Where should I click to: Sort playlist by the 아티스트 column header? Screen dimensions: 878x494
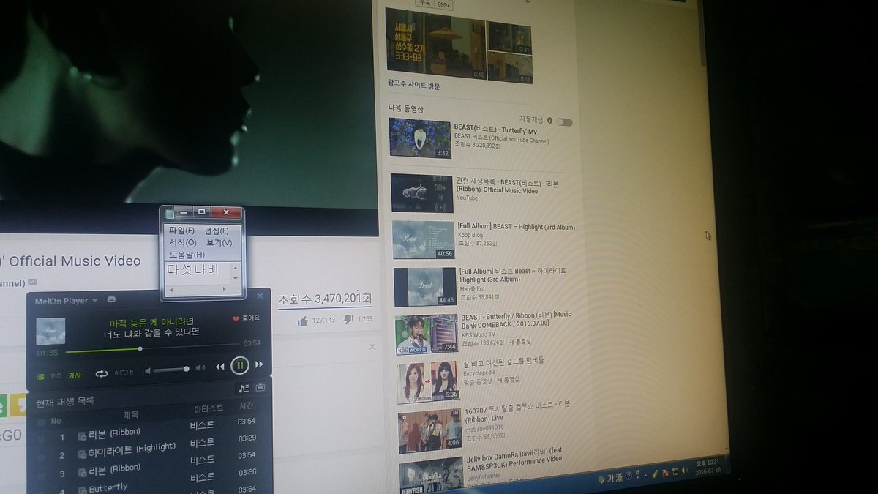(209, 409)
